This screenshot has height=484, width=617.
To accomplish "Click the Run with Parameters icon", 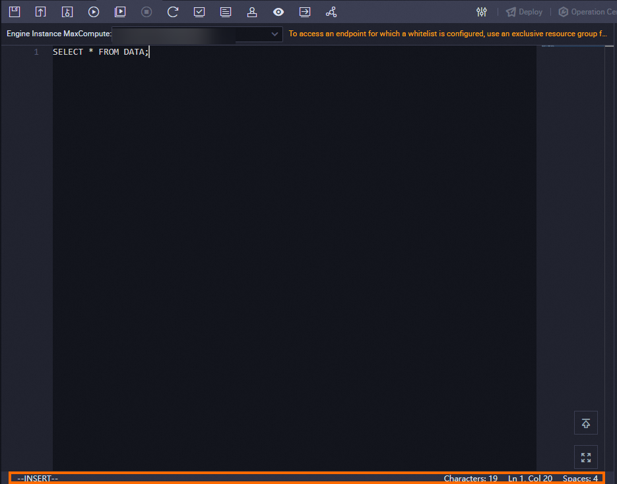I will pyautogui.click(x=120, y=12).
